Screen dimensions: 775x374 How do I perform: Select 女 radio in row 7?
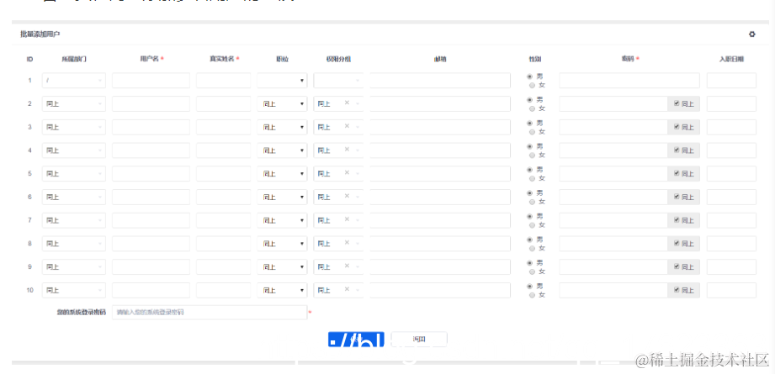(532, 225)
